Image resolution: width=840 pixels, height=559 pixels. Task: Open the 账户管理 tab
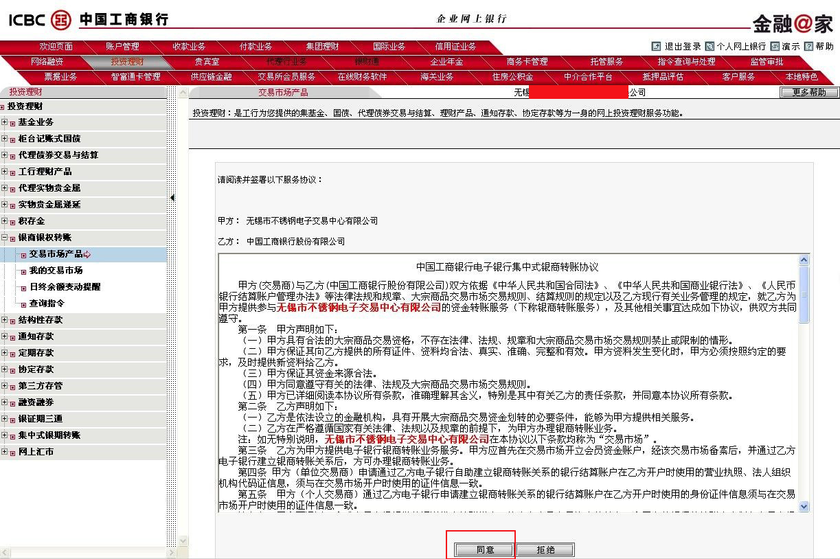pyautogui.click(x=122, y=47)
